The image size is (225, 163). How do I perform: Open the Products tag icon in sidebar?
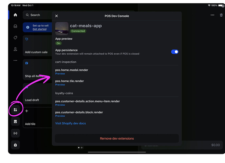click(15, 37)
